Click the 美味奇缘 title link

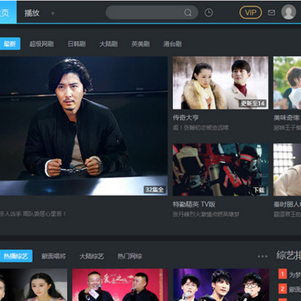pyautogui.click(x=287, y=118)
